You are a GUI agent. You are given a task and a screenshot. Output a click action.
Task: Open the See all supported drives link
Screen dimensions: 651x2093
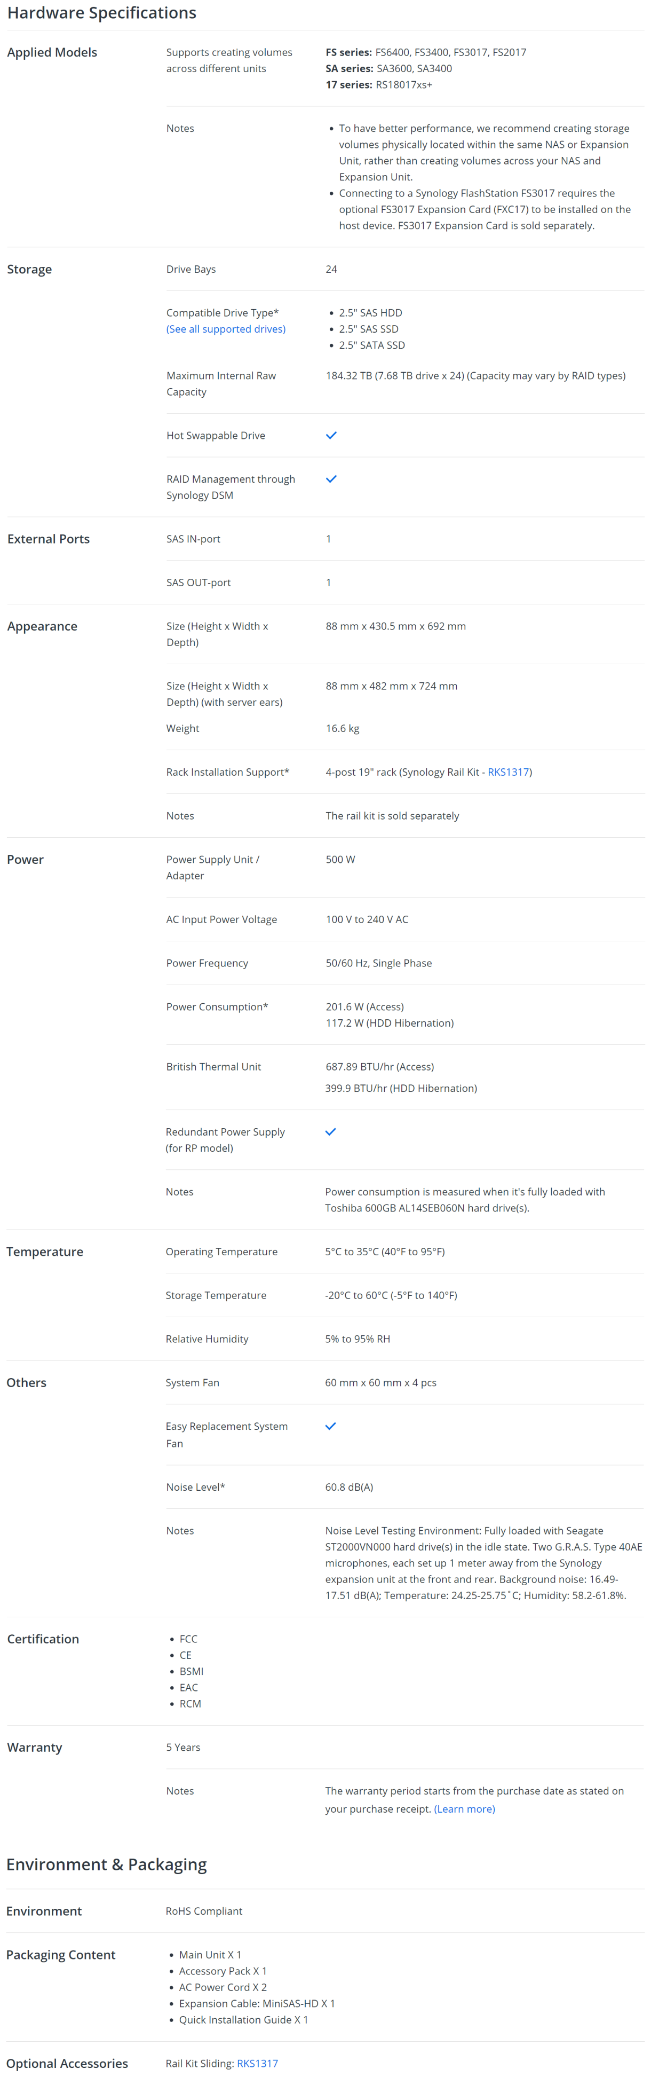click(226, 329)
